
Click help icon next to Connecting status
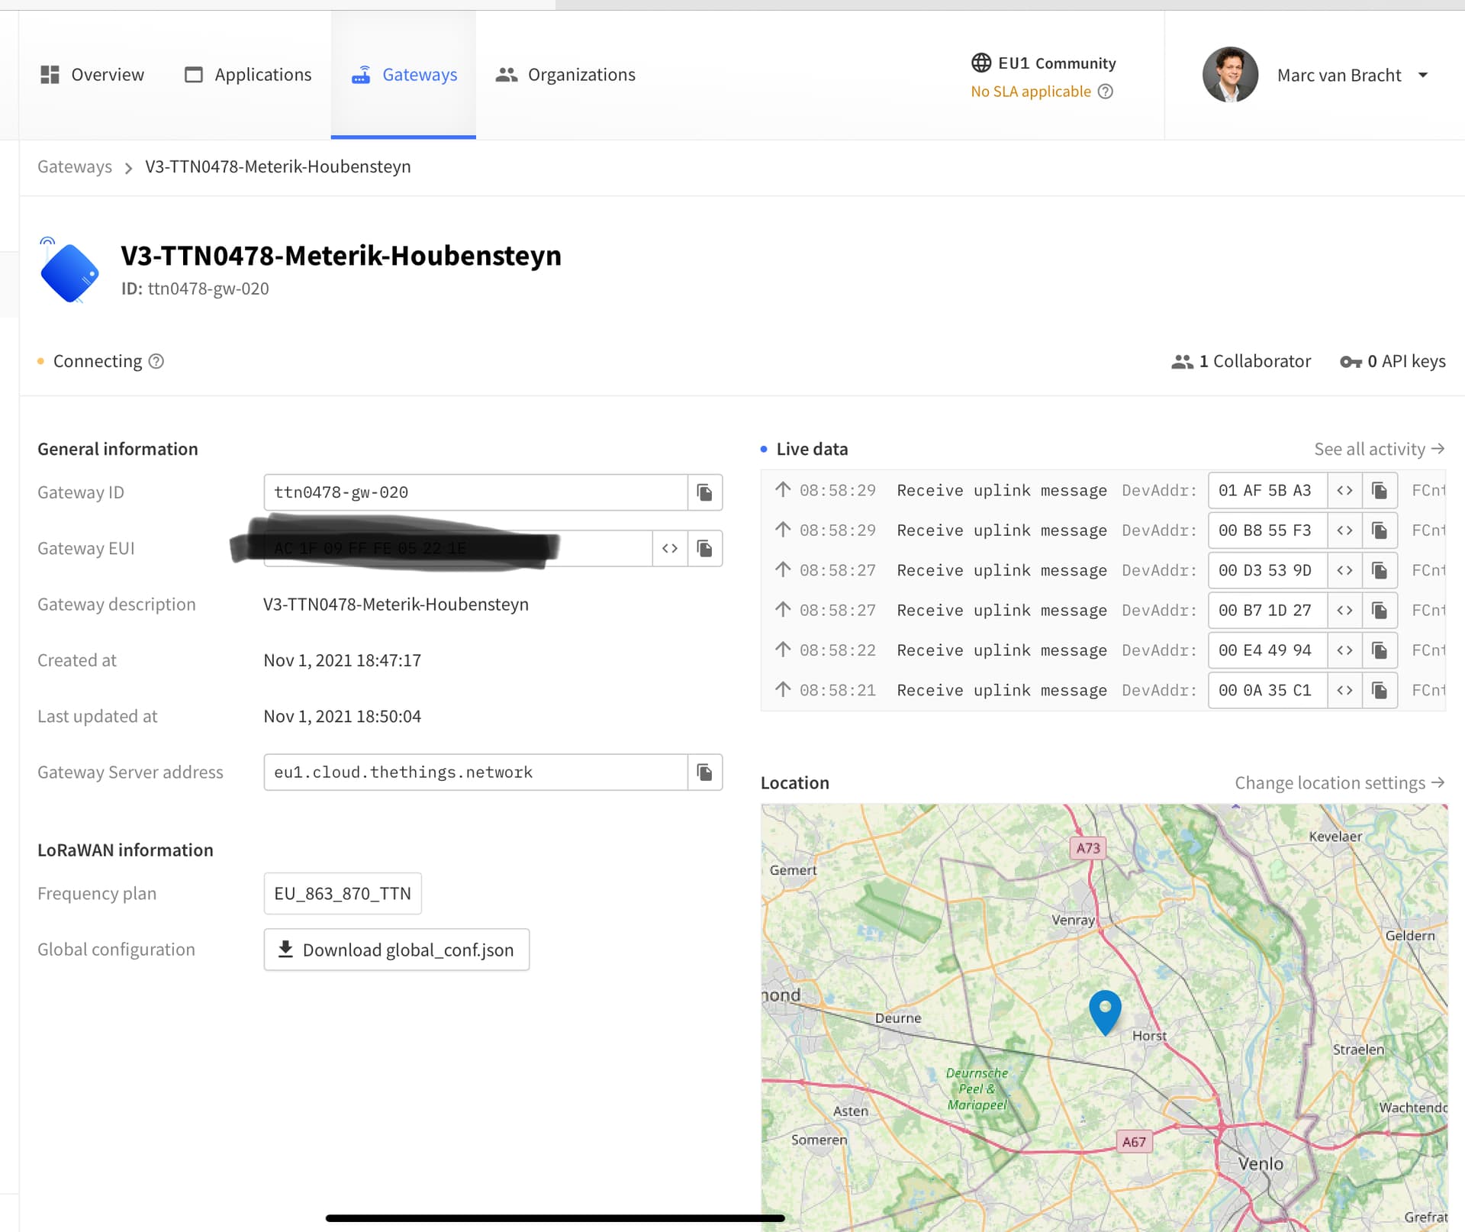pyautogui.click(x=156, y=361)
